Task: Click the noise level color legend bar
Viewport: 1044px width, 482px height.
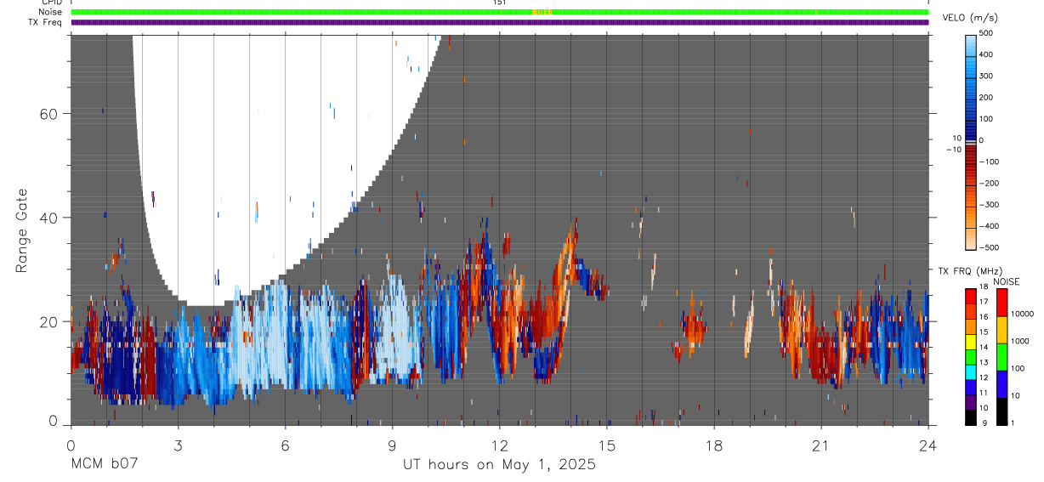Action: pyautogui.click(x=1001, y=356)
